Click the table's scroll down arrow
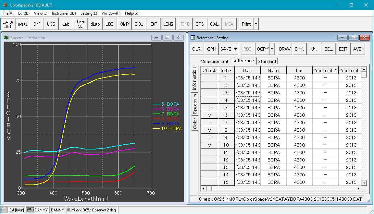 [364, 183]
